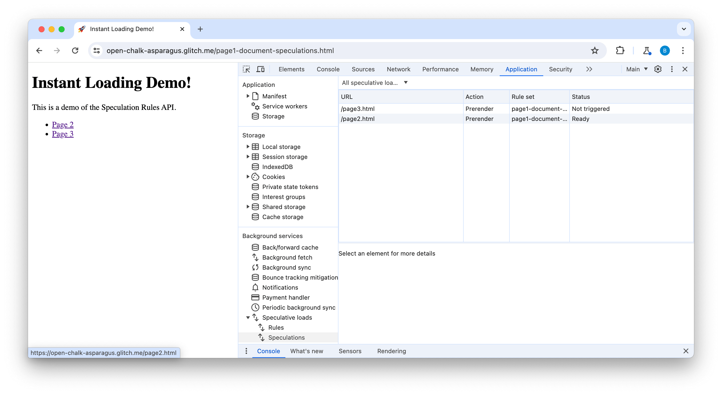Toggle the Speculative loads tree expander
This screenshot has width=722, height=395.
pyautogui.click(x=248, y=318)
